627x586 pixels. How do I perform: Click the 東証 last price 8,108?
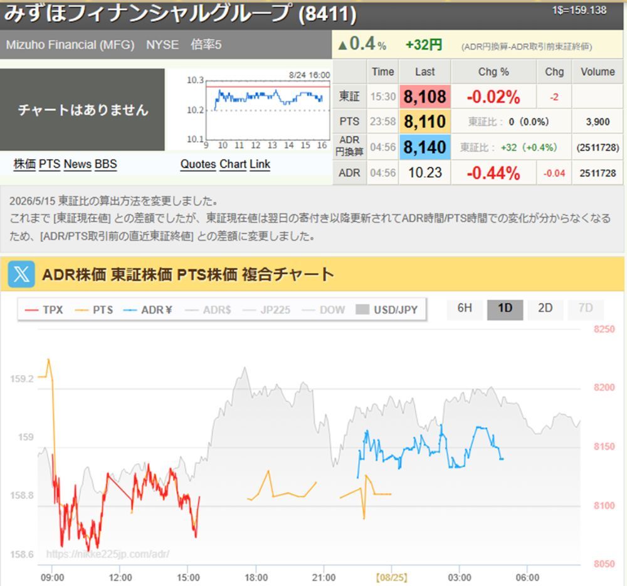pyautogui.click(x=424, y=96)
